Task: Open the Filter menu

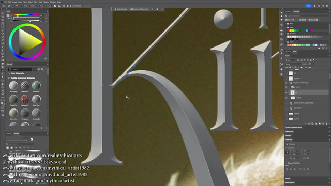Action: coord(36,2)
